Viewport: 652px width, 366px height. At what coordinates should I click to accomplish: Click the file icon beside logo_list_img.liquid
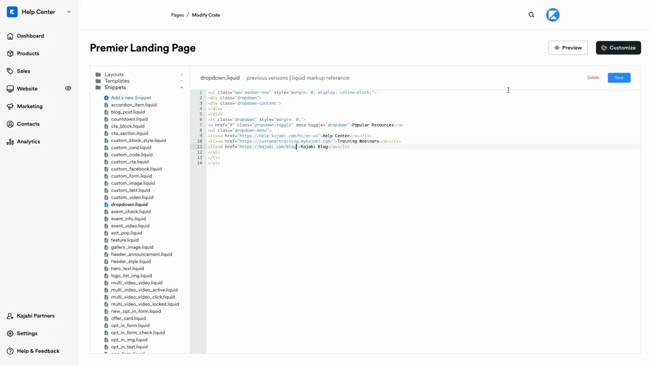(x=106, y=276)
